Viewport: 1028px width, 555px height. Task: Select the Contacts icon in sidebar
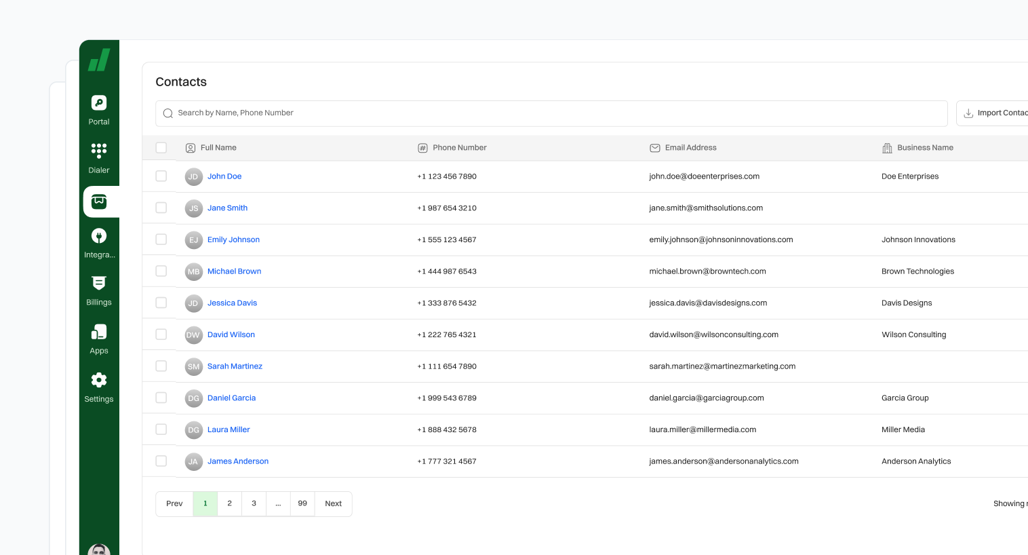pyautogui.click(x=99, y=202)
